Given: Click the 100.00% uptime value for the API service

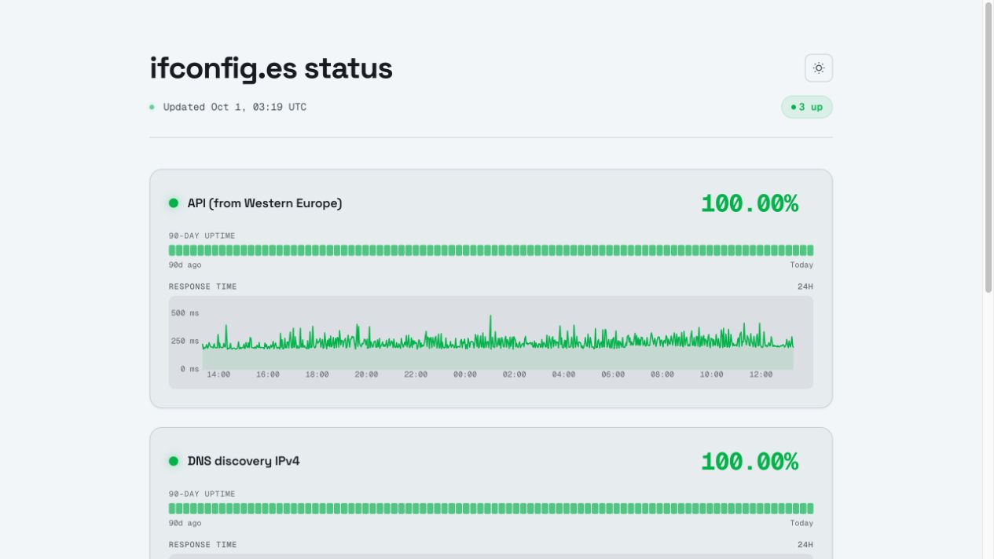Looking at the screenshot, I should (x=750, y=203).
